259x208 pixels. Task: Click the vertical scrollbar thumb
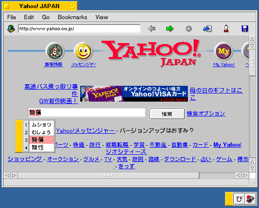pos(252,63)
